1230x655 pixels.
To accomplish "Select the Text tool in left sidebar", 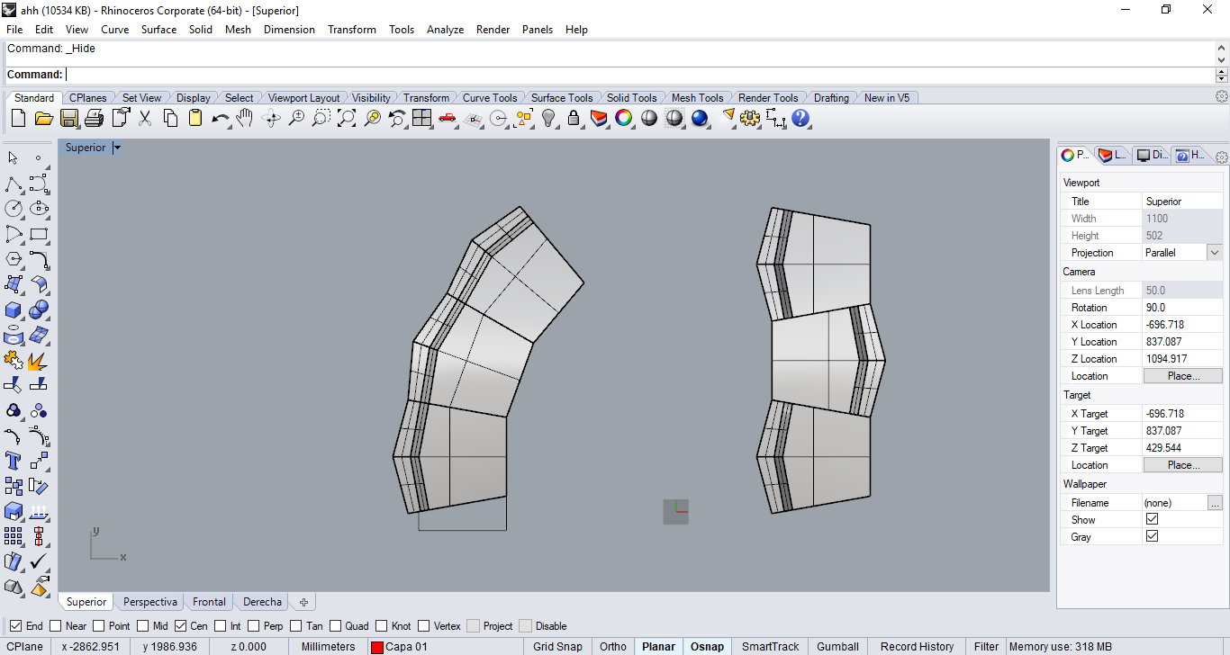I will pos(14,461).
